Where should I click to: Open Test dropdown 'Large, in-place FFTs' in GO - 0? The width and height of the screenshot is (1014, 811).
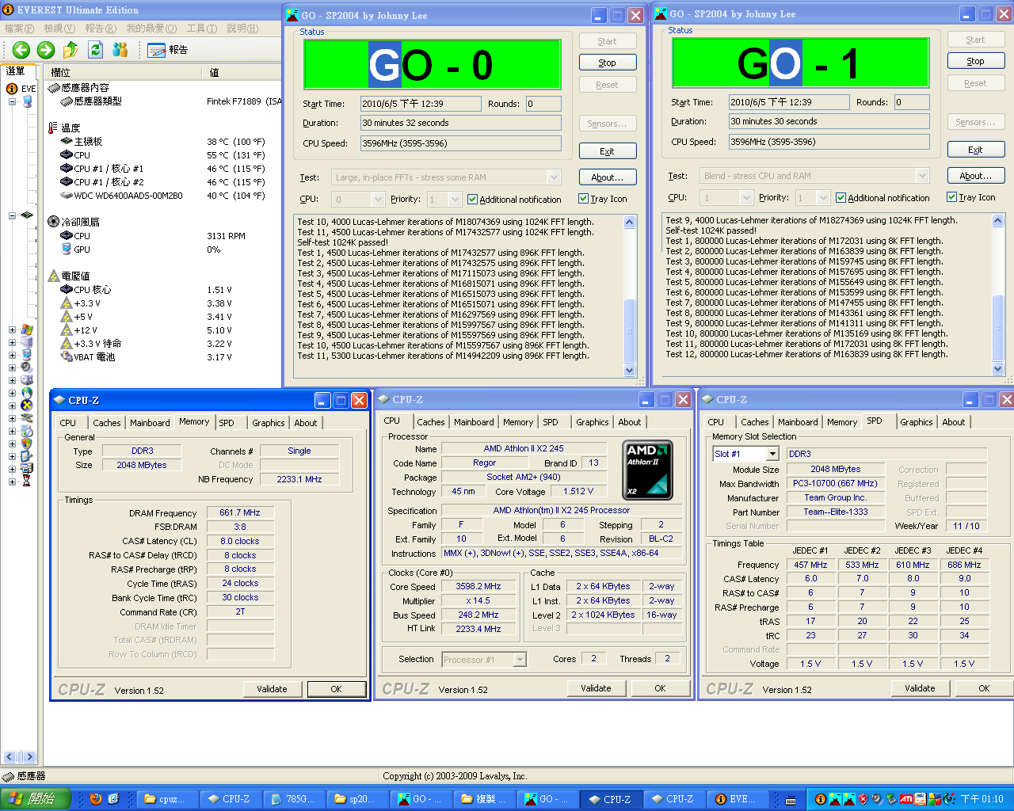pos(554,177)
